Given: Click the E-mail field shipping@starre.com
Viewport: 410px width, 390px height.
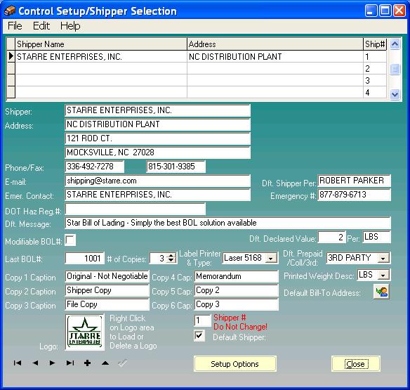Looking at the screenshot, I should point(158,181).
